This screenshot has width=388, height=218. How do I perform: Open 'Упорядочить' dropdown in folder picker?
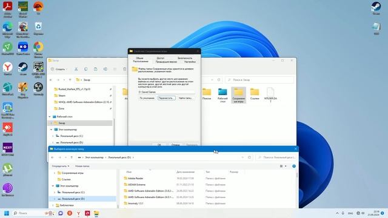(61, 166)
